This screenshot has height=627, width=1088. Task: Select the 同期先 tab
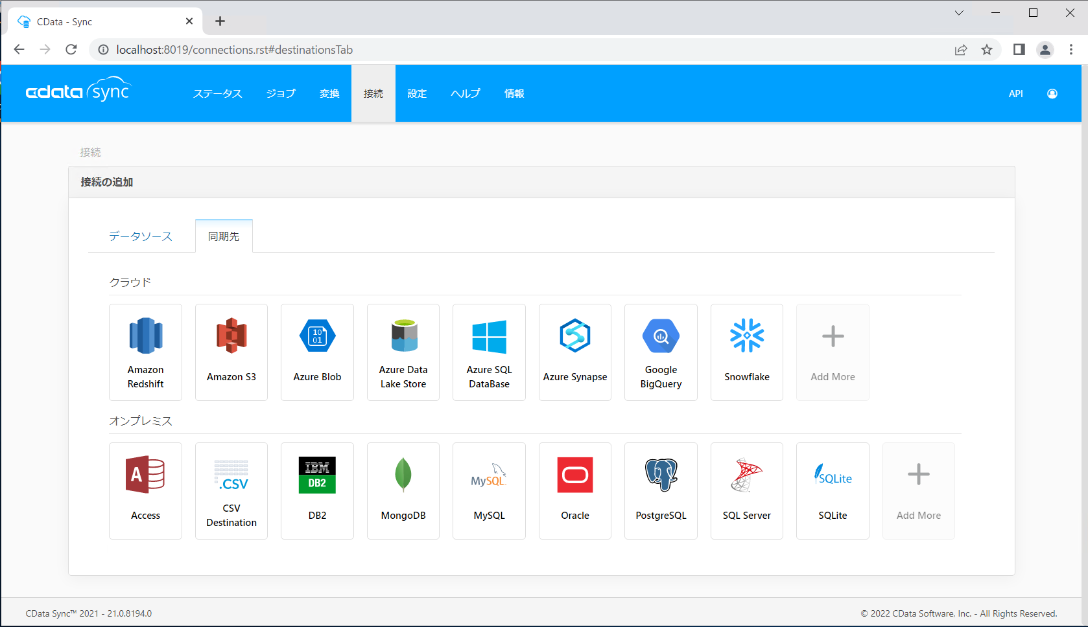[224, 236]
